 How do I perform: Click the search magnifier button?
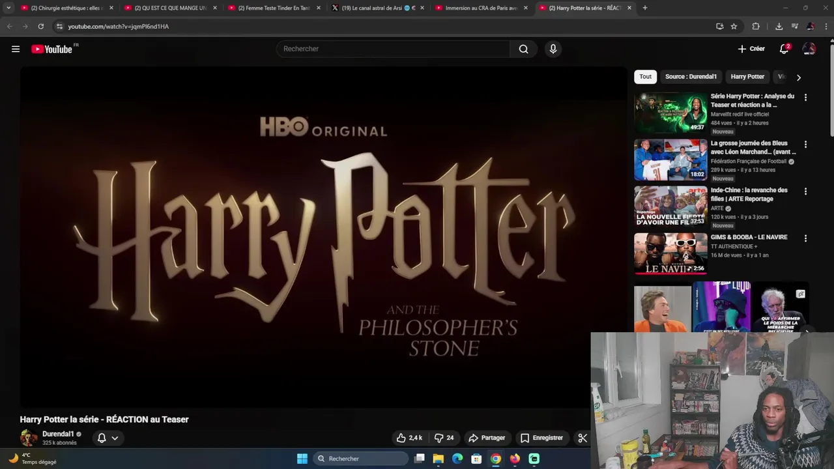523,49
